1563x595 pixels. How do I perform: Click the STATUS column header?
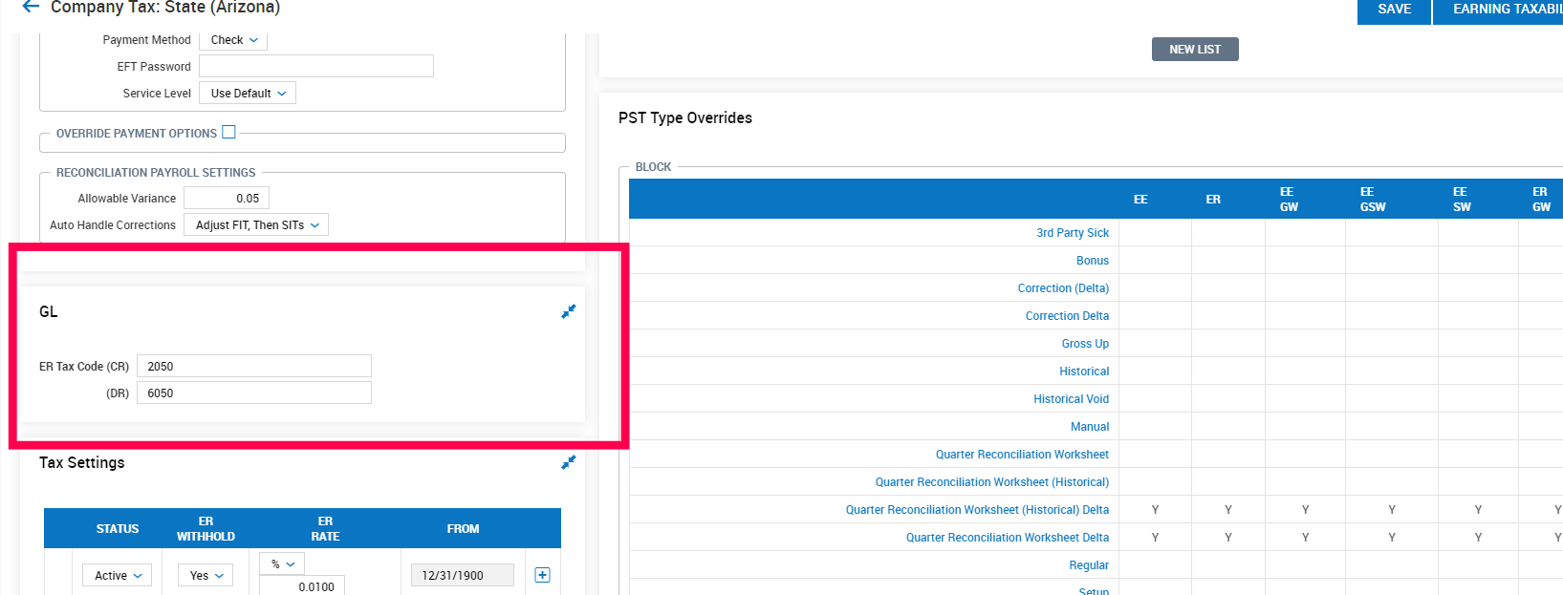click(x=118, y=528)
